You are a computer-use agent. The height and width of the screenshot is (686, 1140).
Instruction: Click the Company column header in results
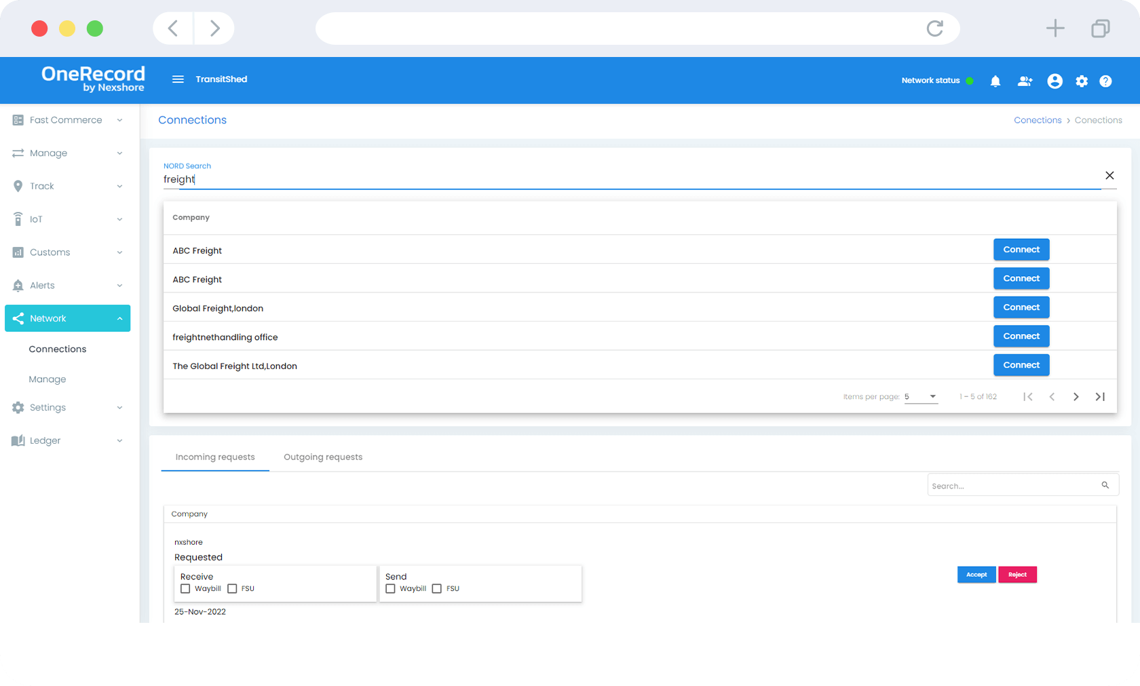coord(191,218)
